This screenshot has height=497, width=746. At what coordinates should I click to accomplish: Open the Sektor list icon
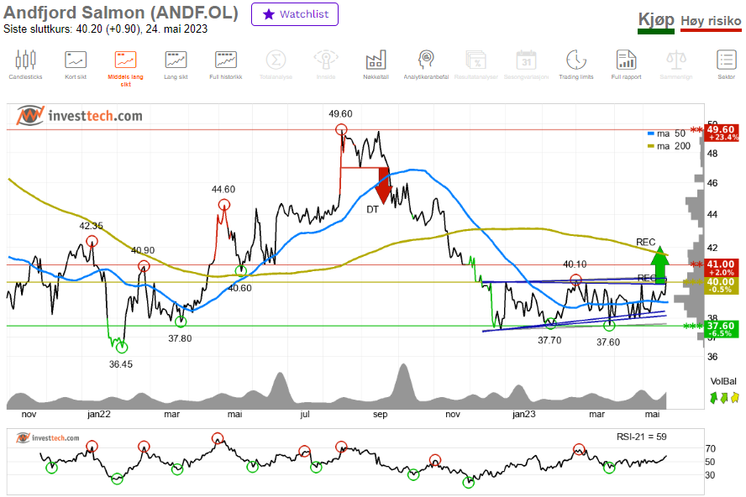point(726,64)
